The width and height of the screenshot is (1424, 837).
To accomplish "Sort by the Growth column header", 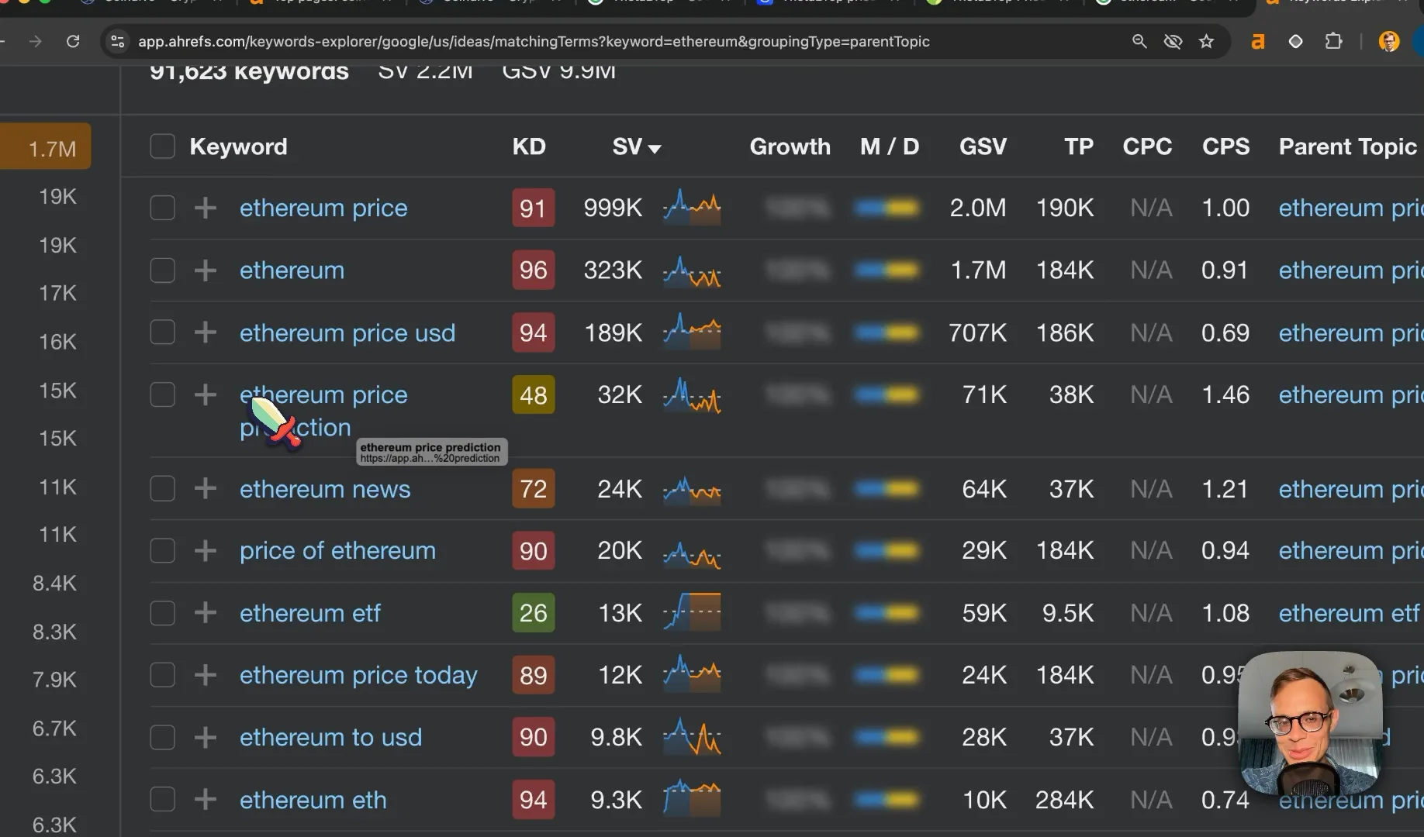I will [790, 146].
